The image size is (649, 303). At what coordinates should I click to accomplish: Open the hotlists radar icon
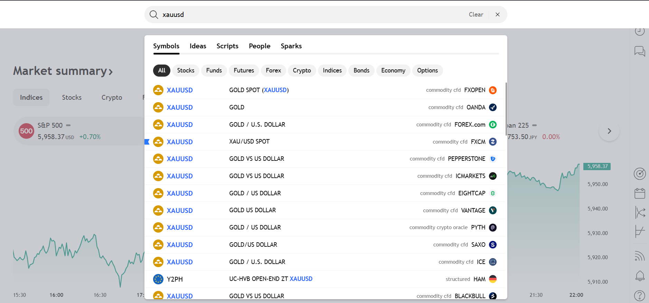tap(640, 174)
